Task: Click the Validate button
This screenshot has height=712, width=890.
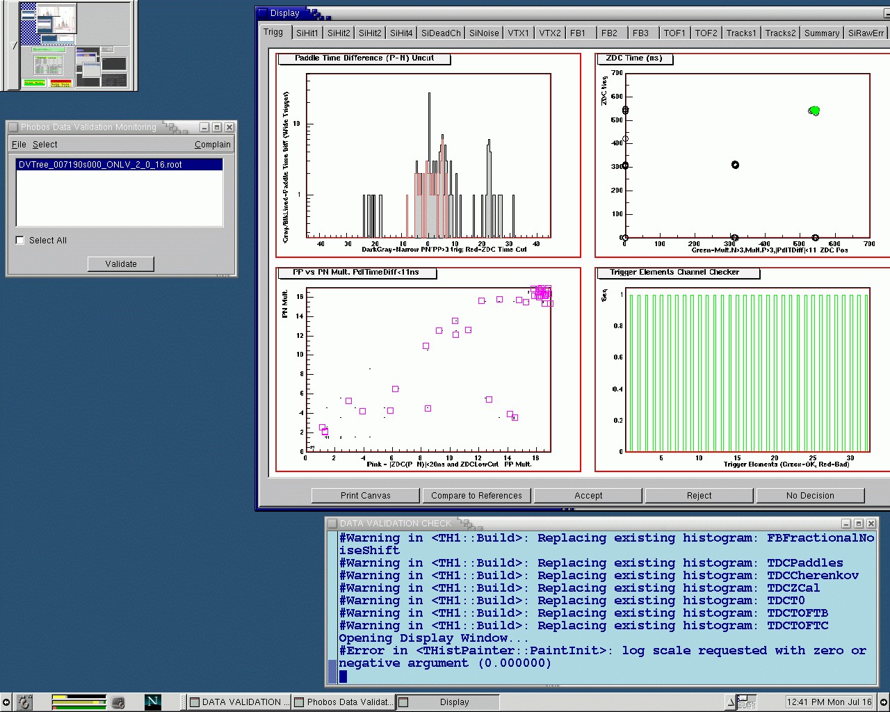Action: tap(121, 264)
